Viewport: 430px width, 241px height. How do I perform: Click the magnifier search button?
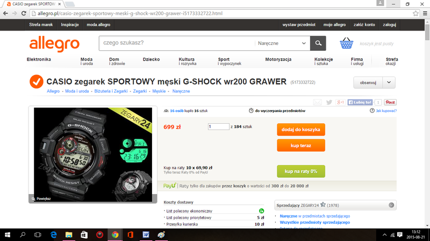pyautogui.click(x=318, y=43)
